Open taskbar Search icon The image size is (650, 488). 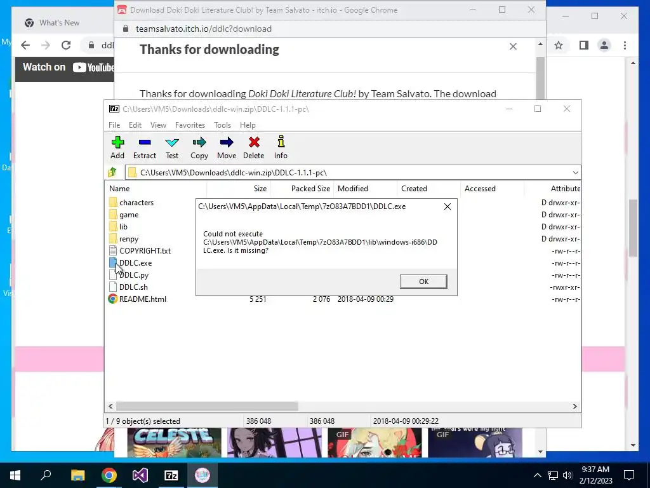46,475
